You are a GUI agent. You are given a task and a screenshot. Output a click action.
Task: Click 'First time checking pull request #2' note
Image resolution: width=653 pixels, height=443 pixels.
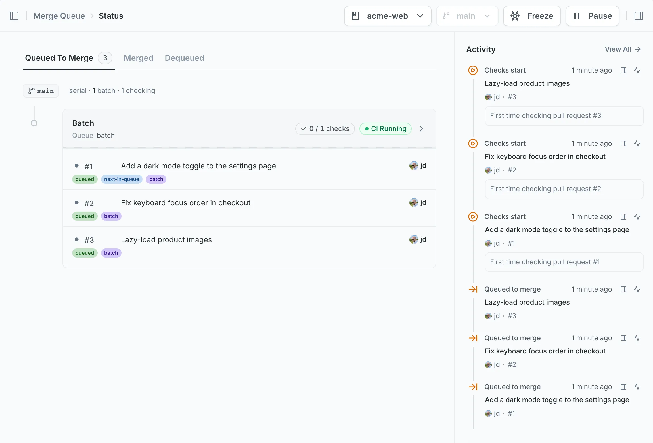coord(564,189)
